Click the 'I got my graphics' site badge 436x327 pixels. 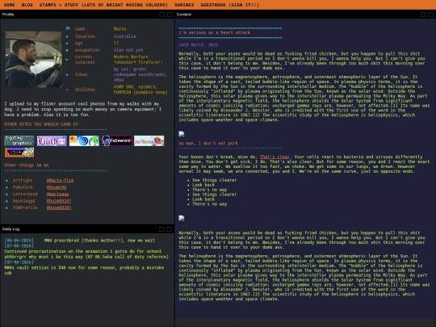[19, 140]
